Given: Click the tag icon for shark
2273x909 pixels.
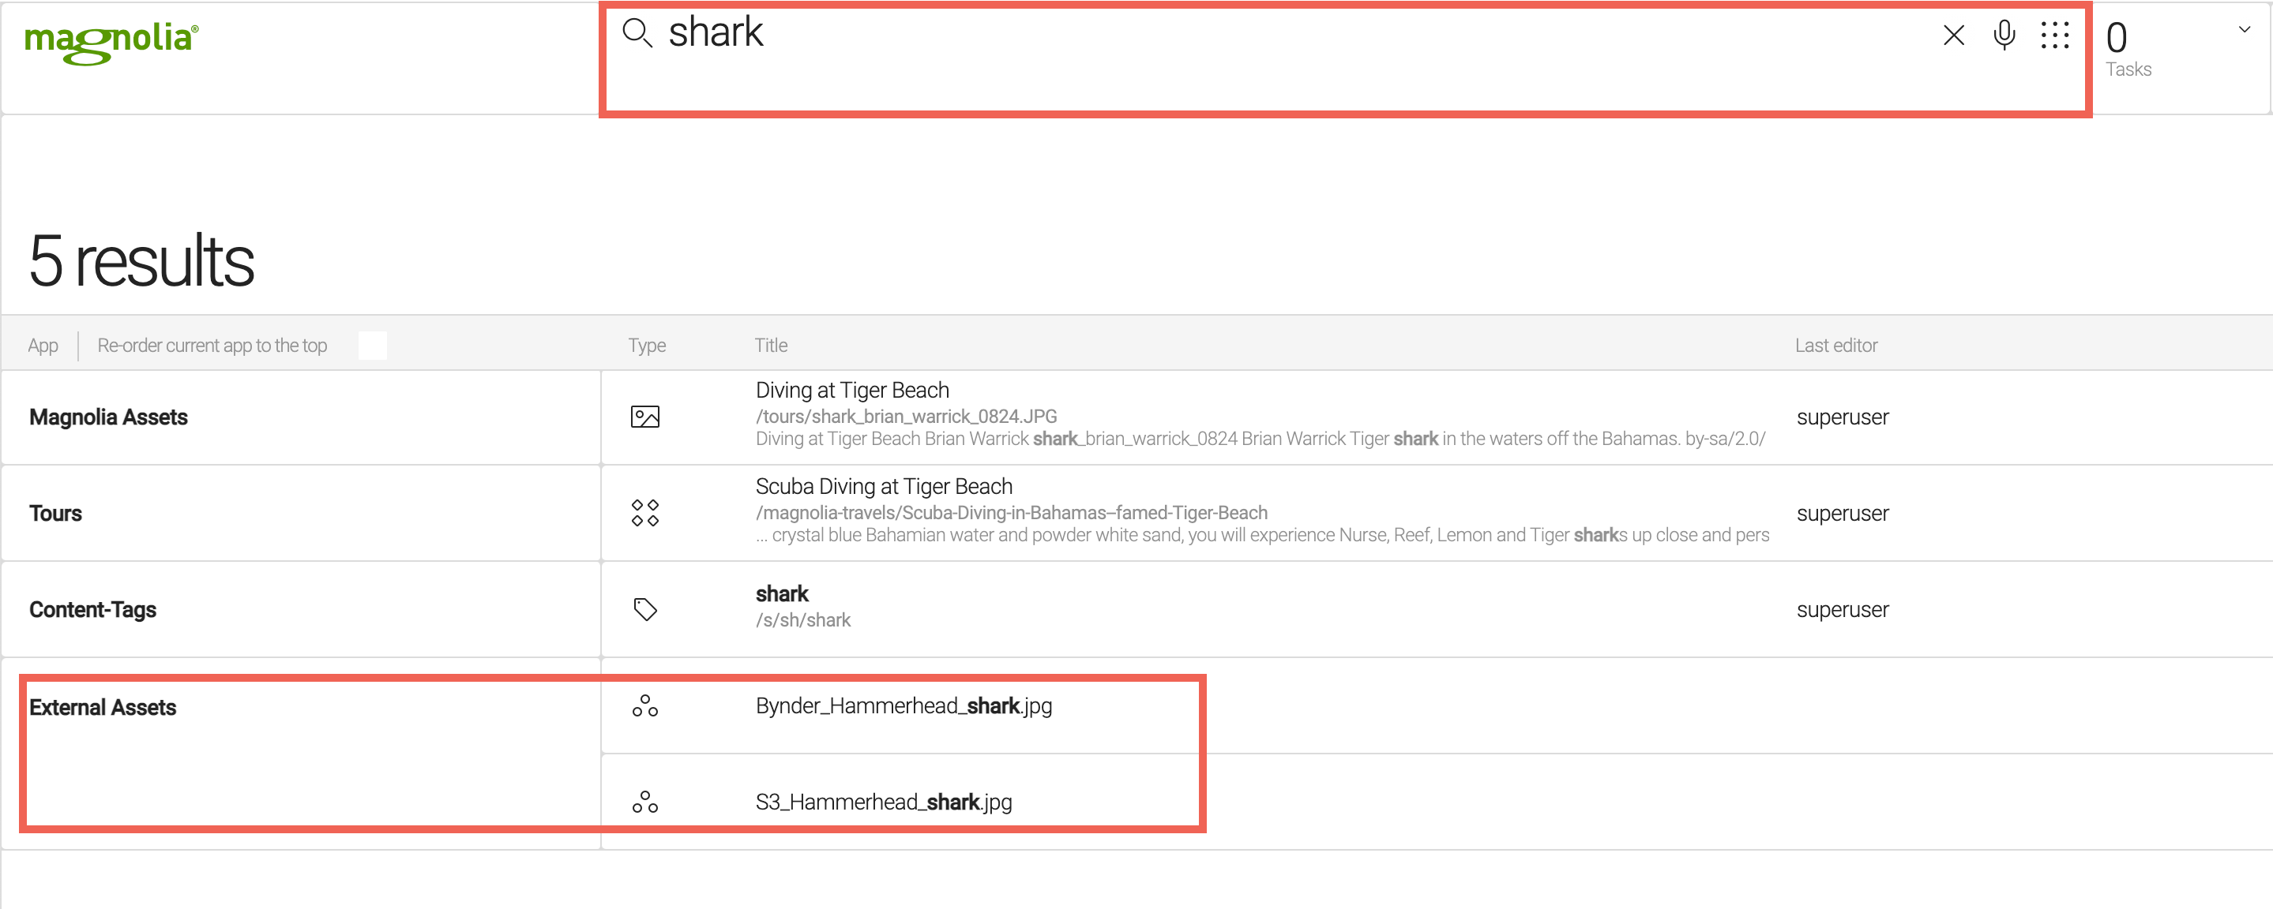Looking at the screenshot, I should pos(645,609).
